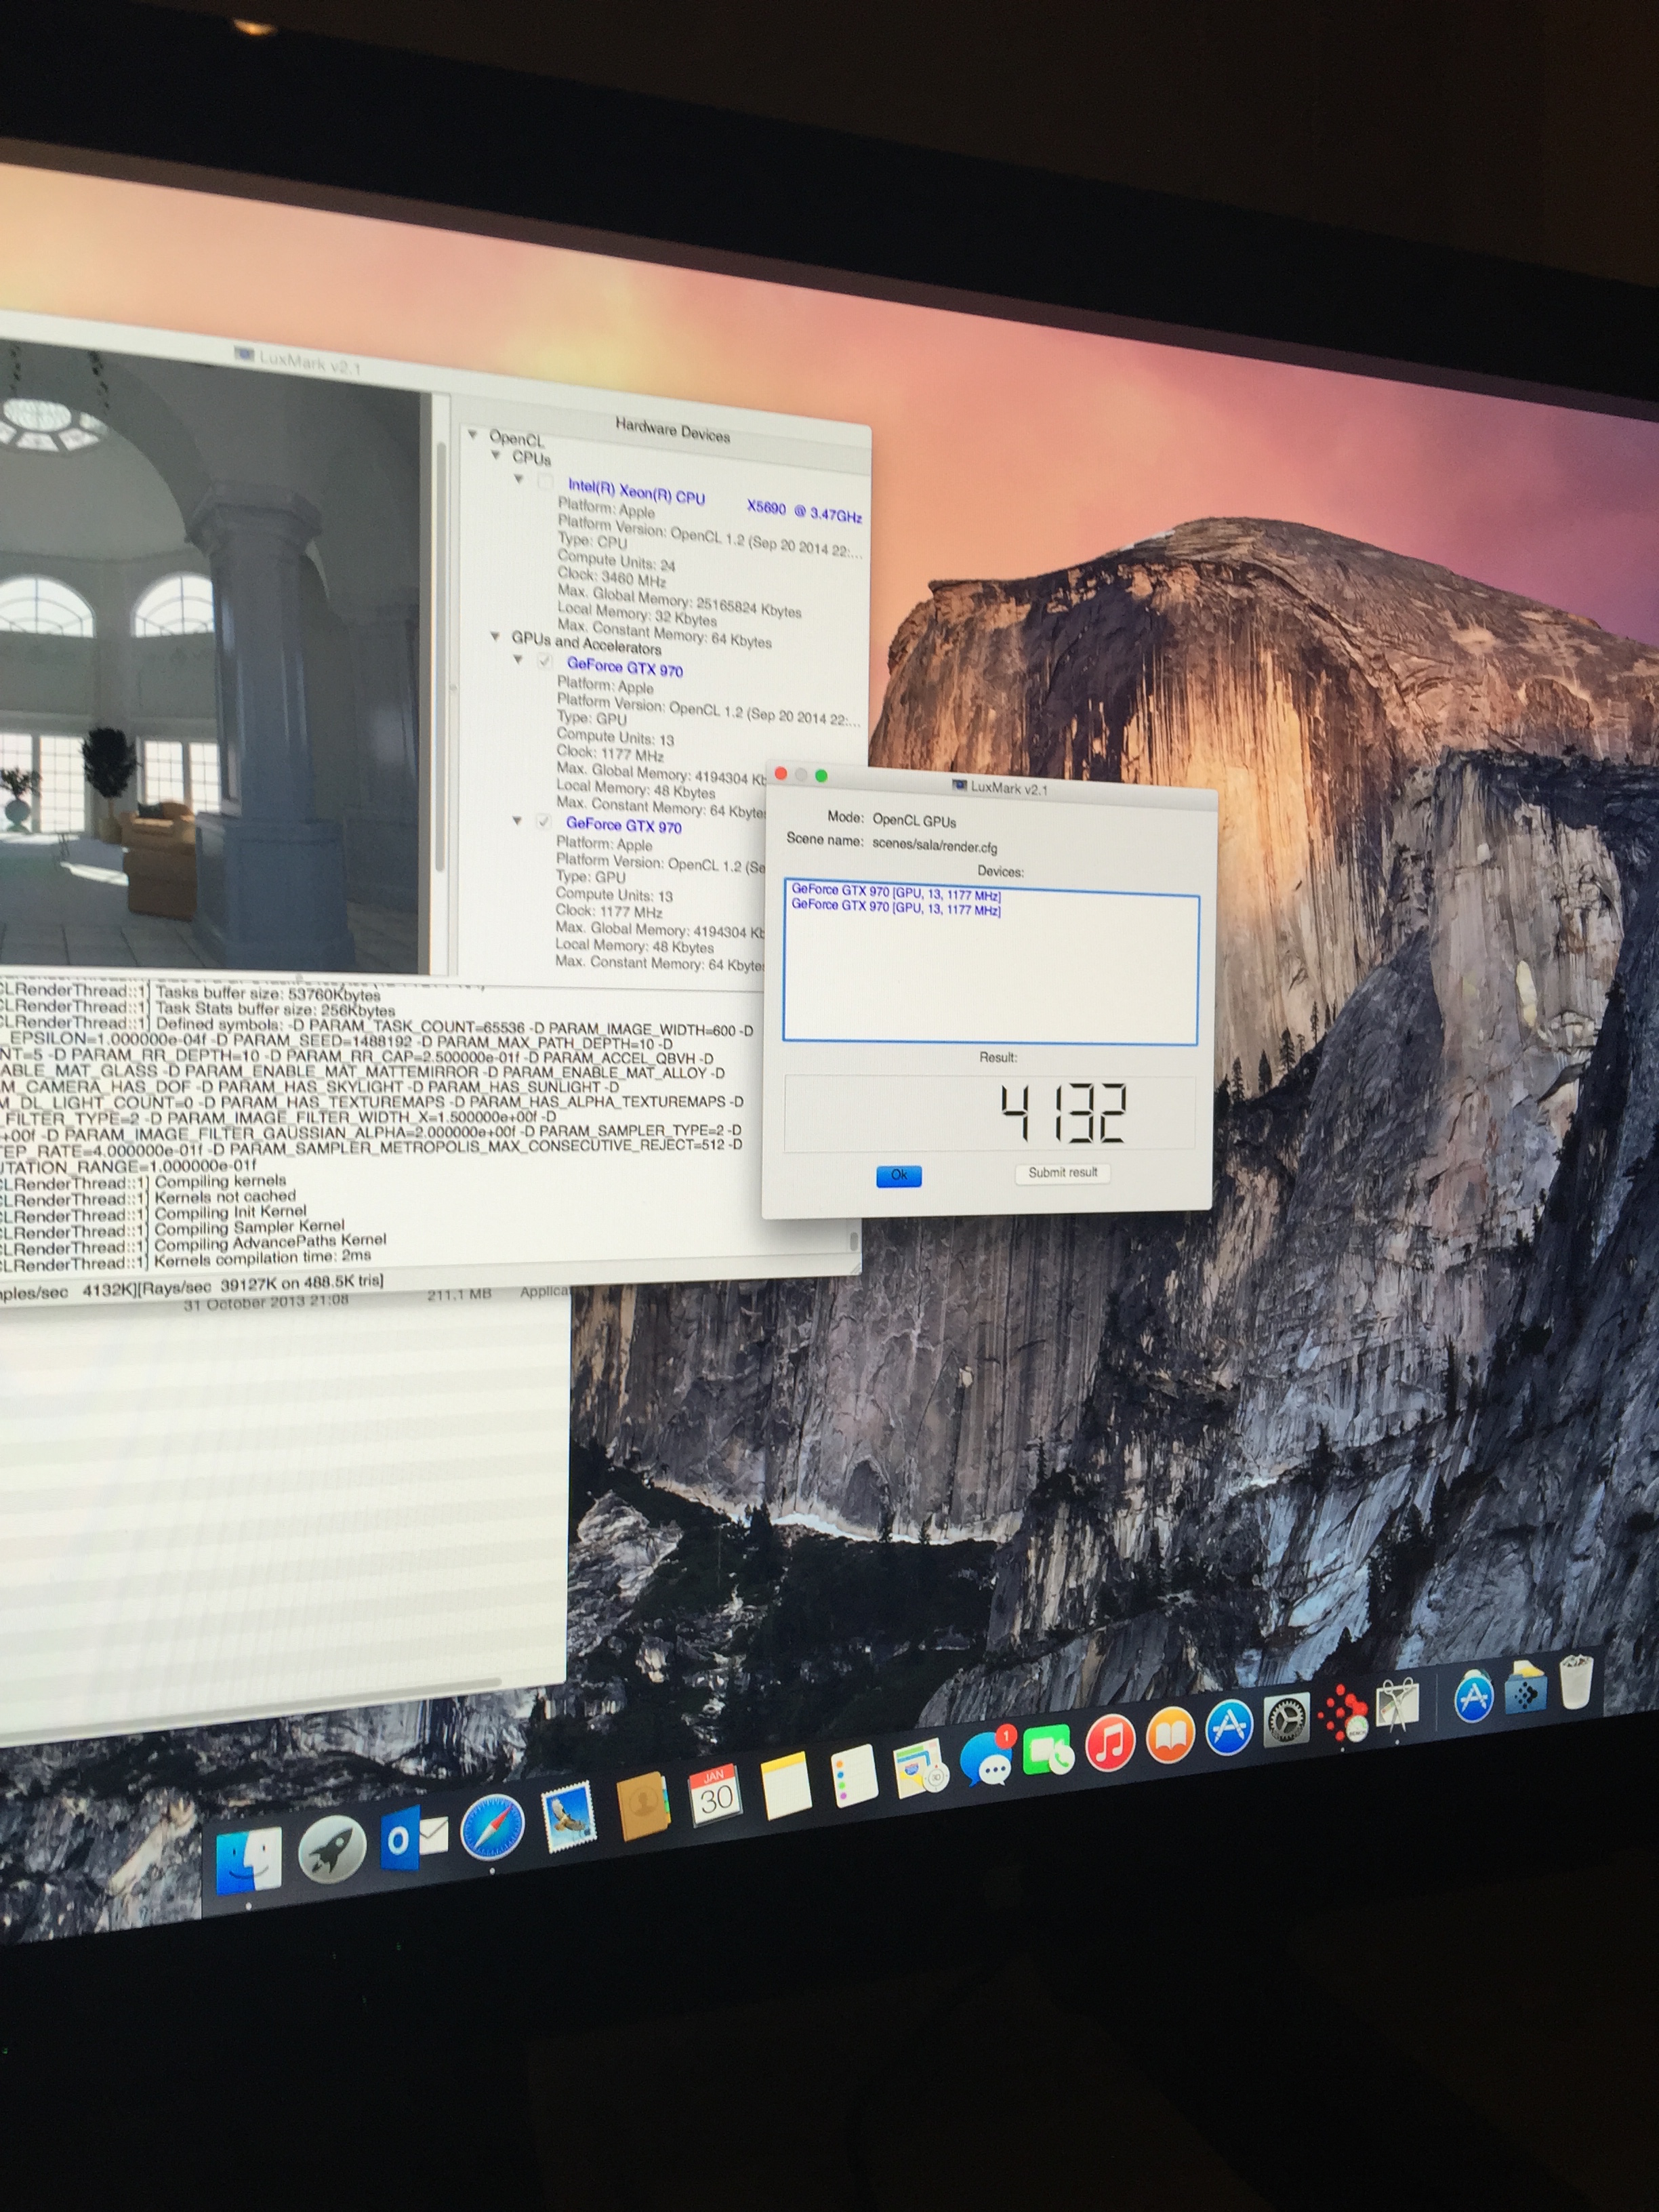Open the Calendar app showing 30
The width and height of the screenshot is (1659, 2212).
(x=715, y=1797)
